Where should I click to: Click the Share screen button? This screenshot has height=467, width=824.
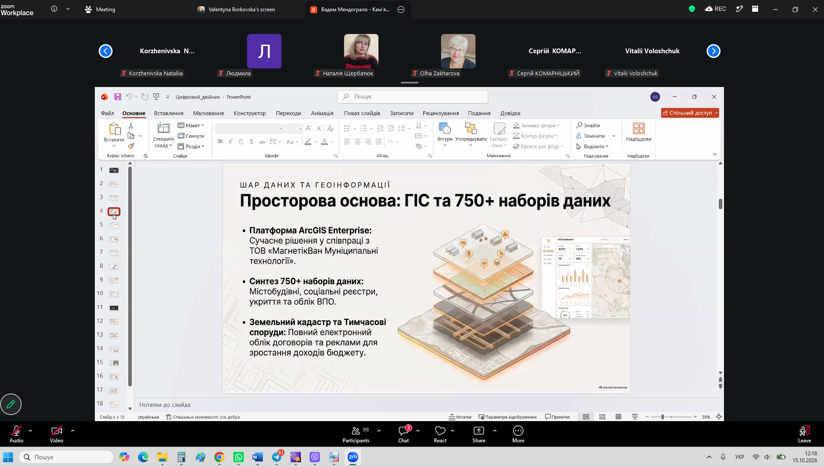pyautogui.click(x=479, y=434)
